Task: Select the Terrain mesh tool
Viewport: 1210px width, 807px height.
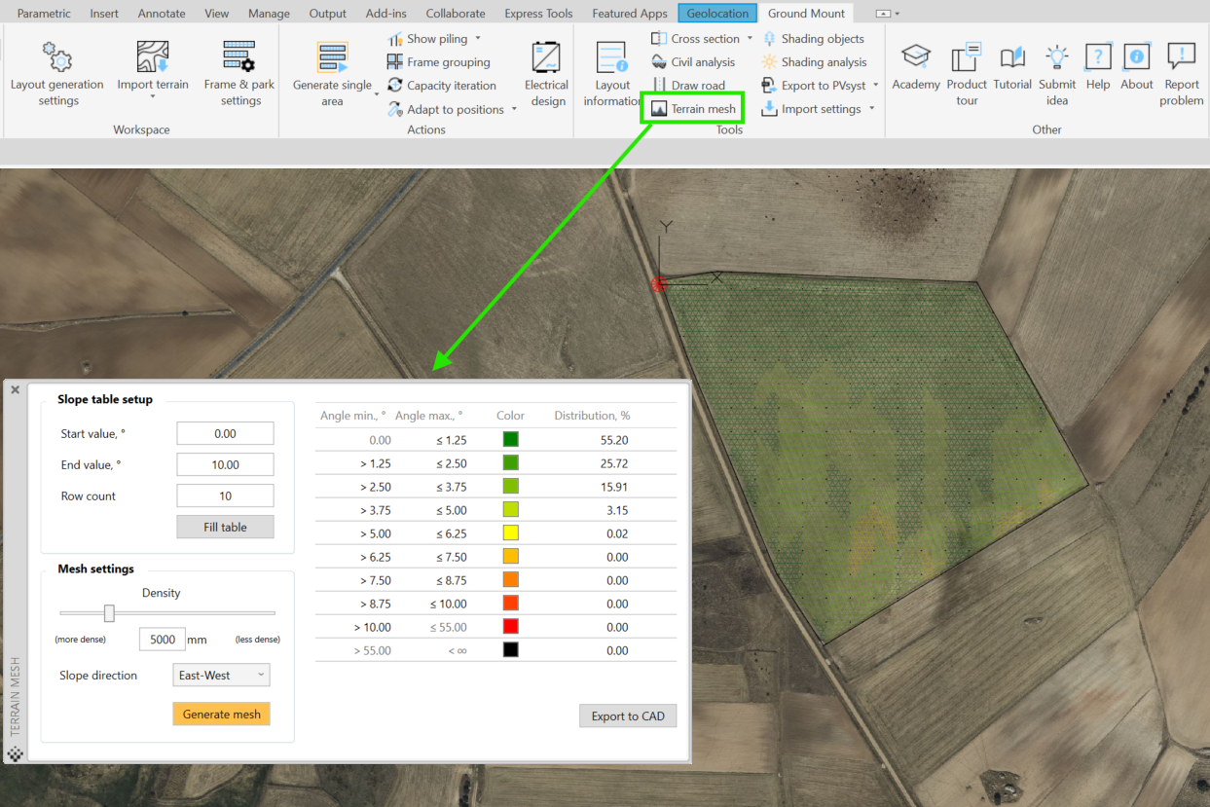Action: [x=693, y=109]
